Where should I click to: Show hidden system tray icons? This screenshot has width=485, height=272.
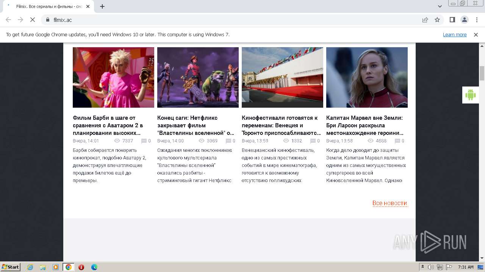coord(423,267)
